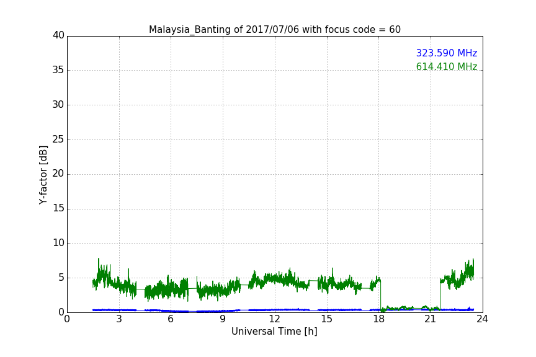Click the y-axis tick label '25'
This screenshot has height=357, width=536.
(58, 139)
